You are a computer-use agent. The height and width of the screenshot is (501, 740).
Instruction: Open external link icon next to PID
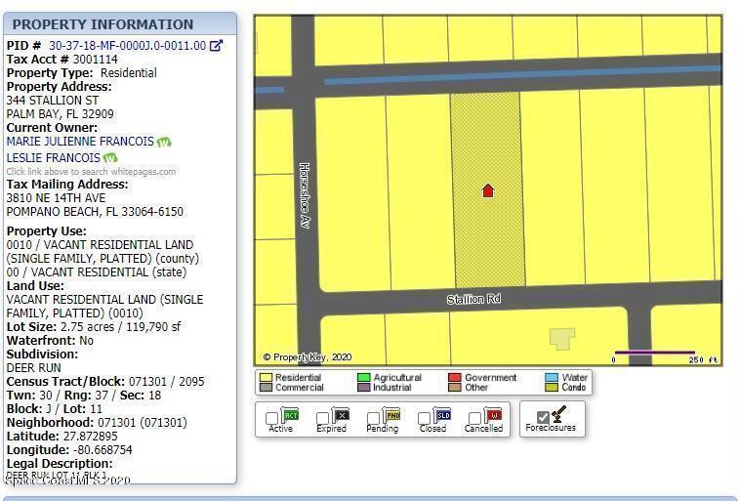click(x=217, y=45)
